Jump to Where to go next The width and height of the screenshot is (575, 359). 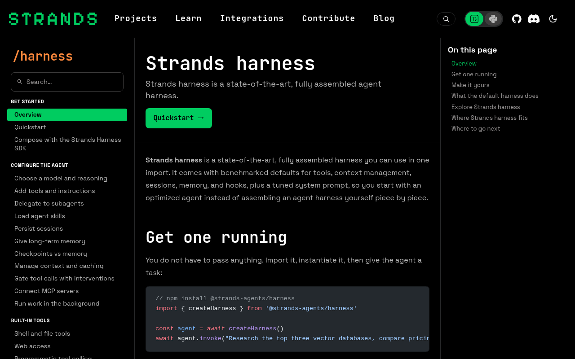476,129
